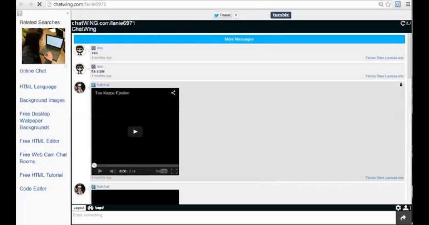Screen dimensions: 429x225
Task: Open chat settings gear icon
Action: pos(398,207)
